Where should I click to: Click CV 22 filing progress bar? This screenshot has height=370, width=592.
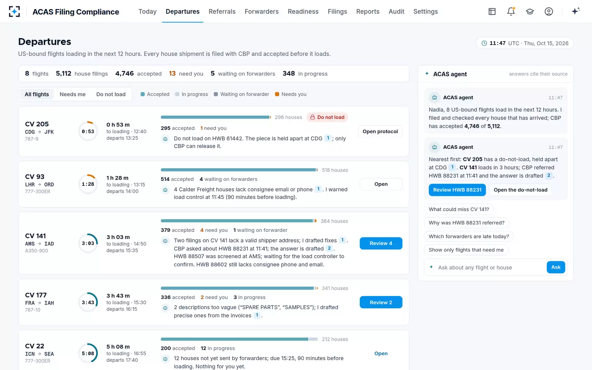click(x=239, y=339)
